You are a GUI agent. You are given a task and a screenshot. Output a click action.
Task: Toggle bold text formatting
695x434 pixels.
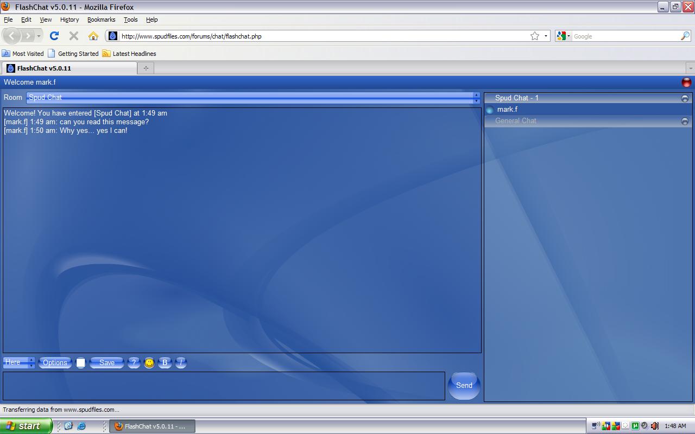tap(165, 363)
